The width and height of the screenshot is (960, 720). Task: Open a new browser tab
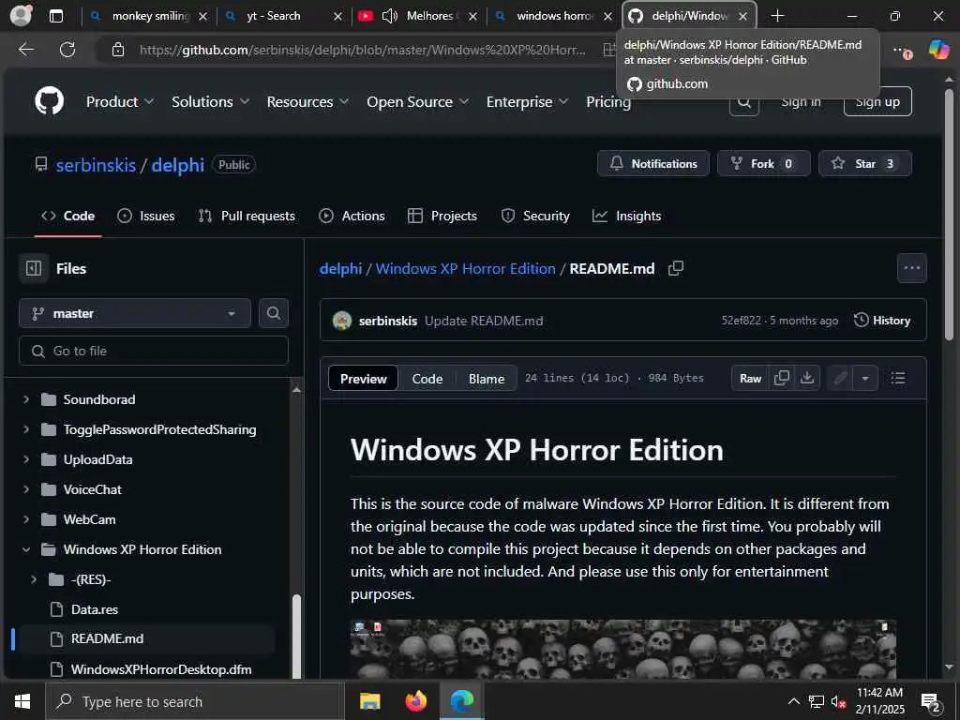[x=777, y=16]
